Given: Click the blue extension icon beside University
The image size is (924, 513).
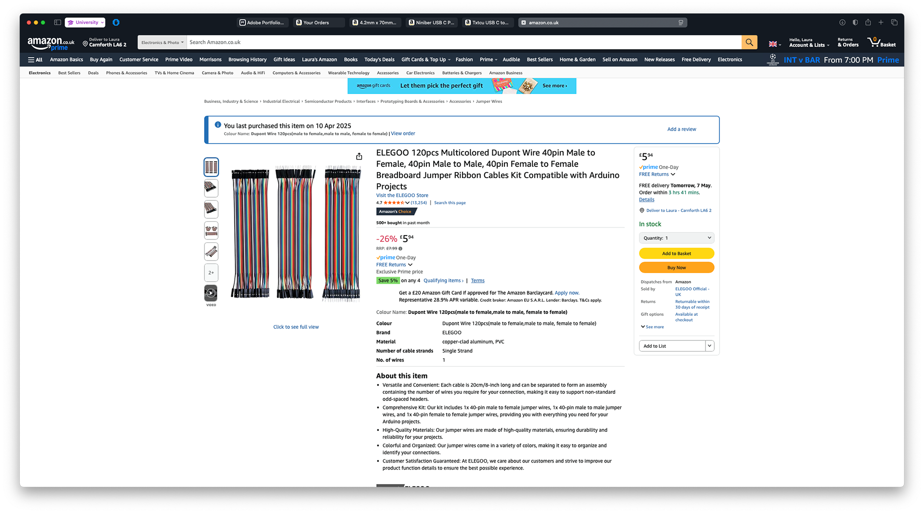Looking at the screenshot, I should [116, 23].
